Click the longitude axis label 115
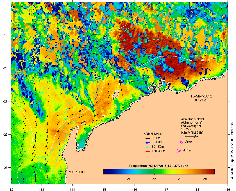The image size is (236, 191). [104, 189]
